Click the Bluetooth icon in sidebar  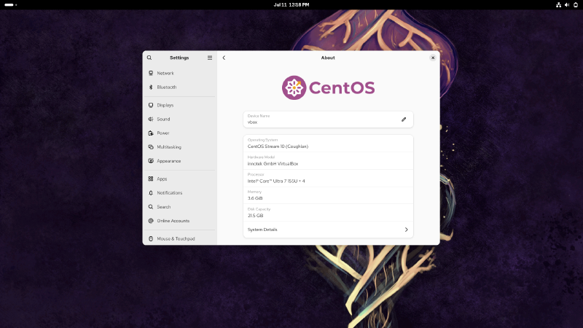151,87
